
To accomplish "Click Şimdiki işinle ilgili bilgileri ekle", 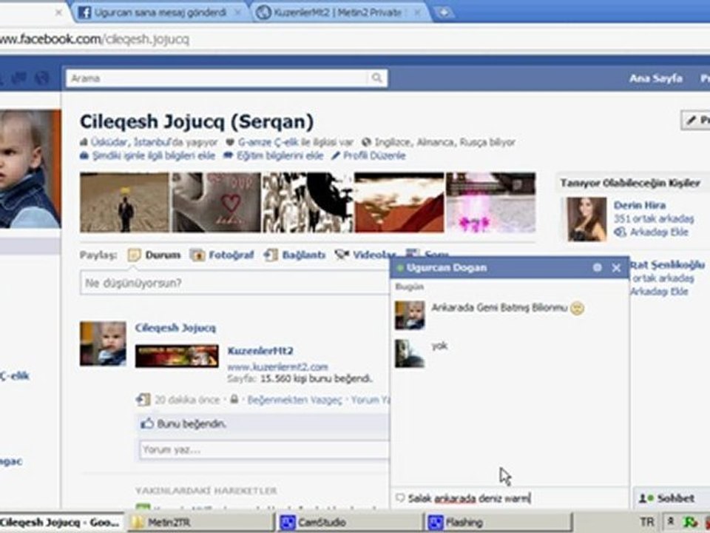I will (x=154, y=155).
